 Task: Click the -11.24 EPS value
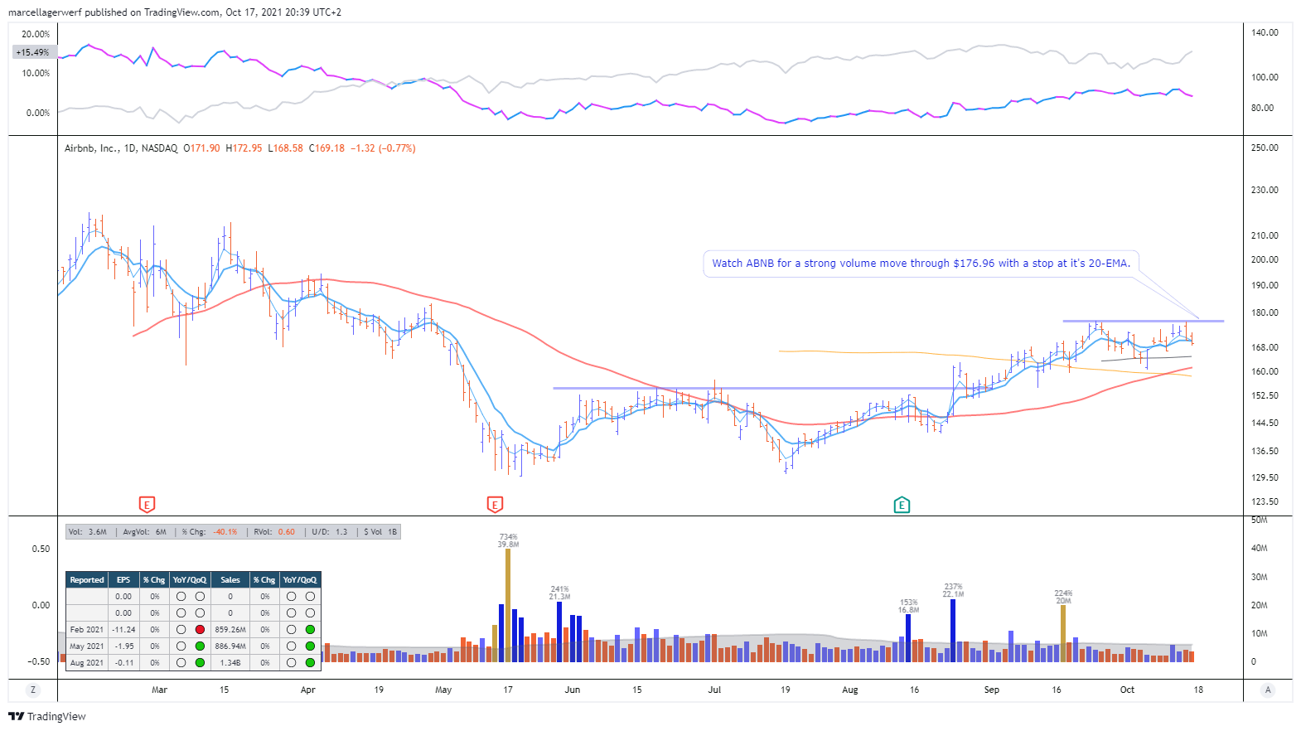(123, 629)
